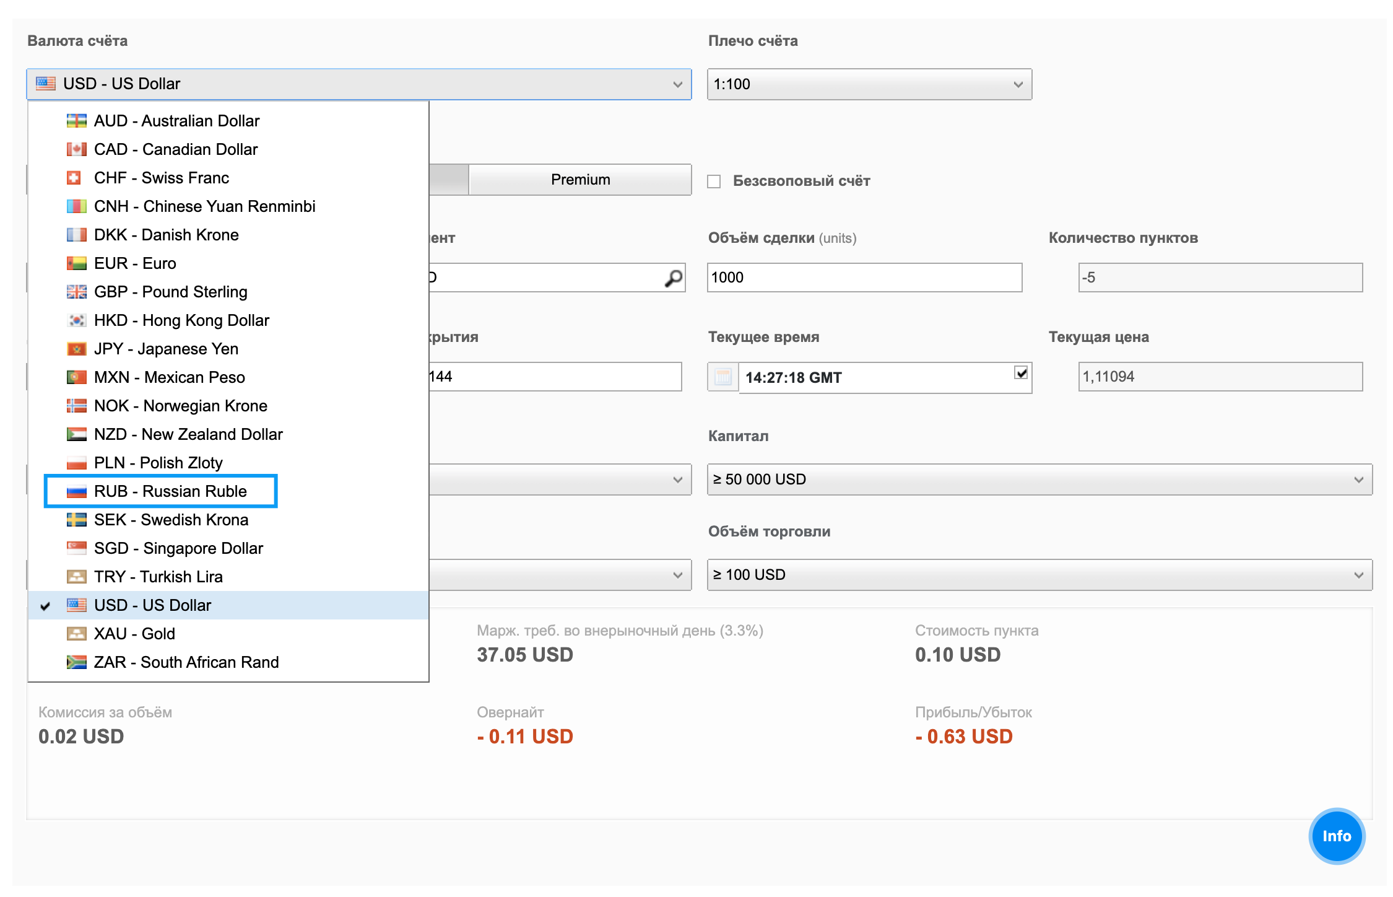Click the UK flag icon for GBP
The width and height of the screenshot is (1393, 897).
(x=77, y=292)
